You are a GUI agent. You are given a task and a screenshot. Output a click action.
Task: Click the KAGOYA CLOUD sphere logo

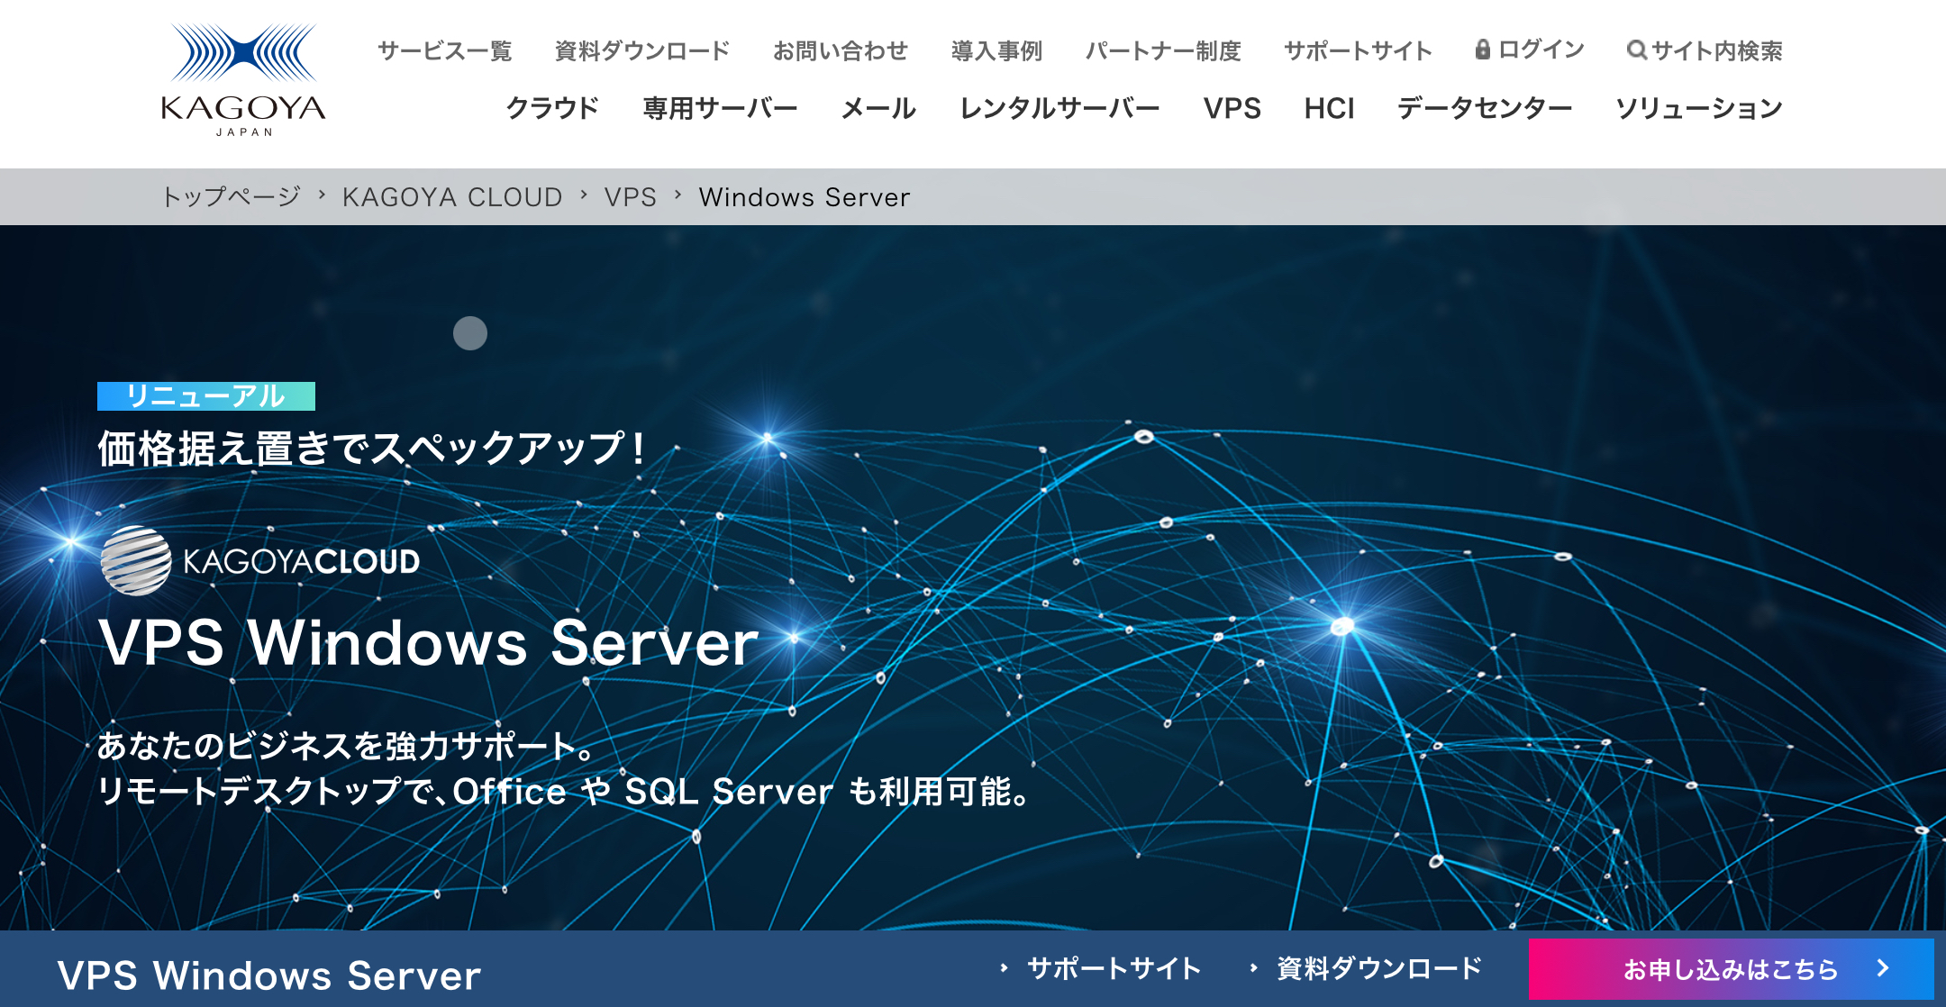(136, 561)
